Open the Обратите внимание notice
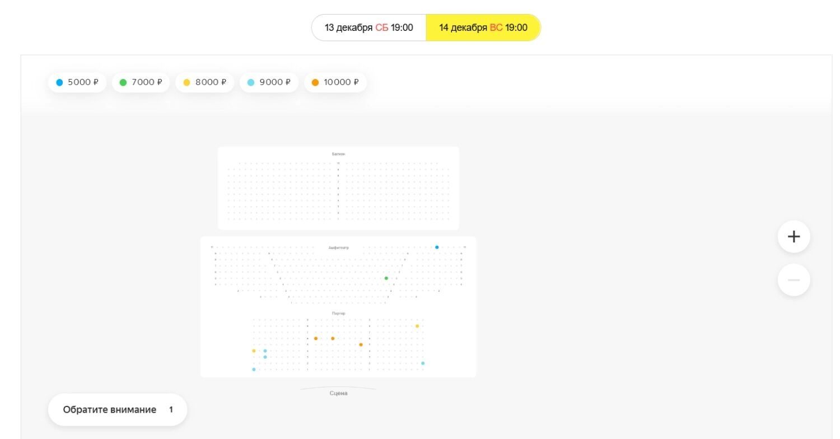Viewport: 840px width, 439px height. pos(117,409)
